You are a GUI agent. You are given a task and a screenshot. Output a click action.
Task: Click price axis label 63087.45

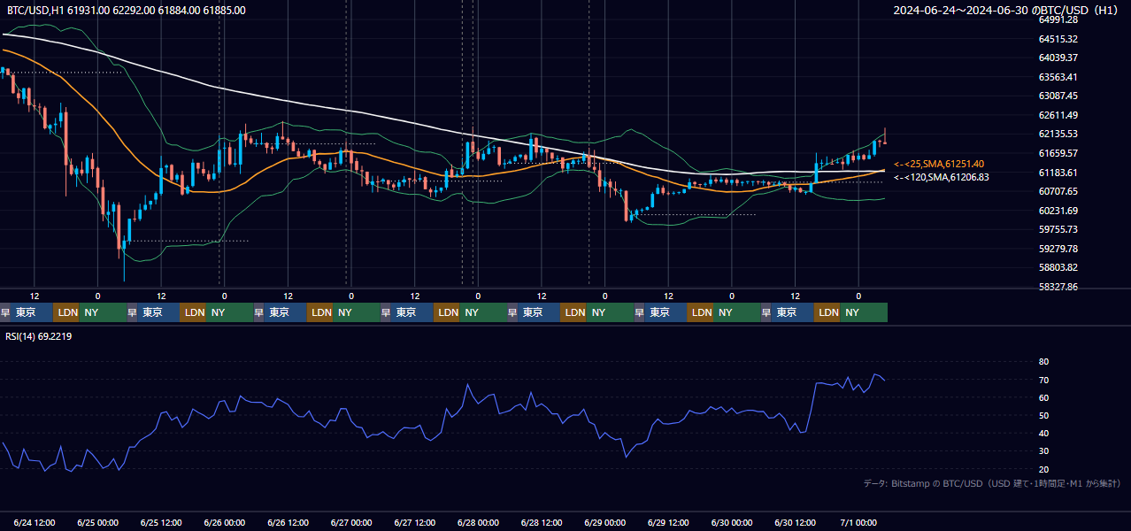coord(1058,96)
